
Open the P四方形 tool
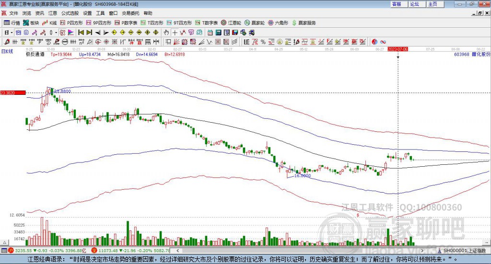click(x=71, y=23)
